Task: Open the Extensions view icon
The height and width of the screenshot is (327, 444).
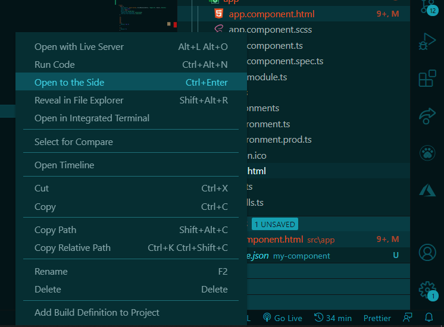Action: [x=427, y=79]
